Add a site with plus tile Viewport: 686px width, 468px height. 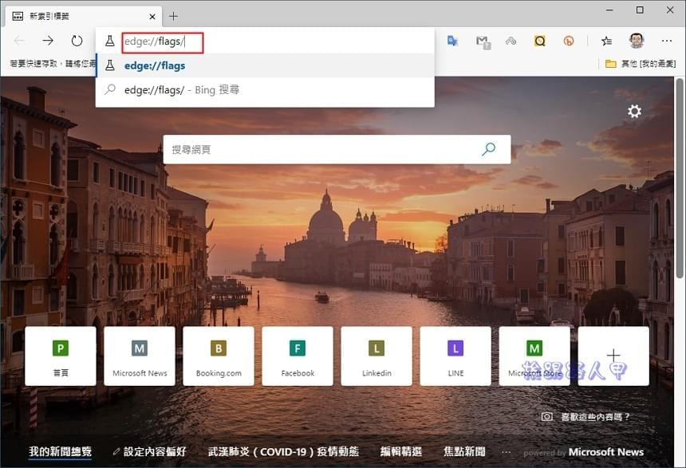point(613,356)
